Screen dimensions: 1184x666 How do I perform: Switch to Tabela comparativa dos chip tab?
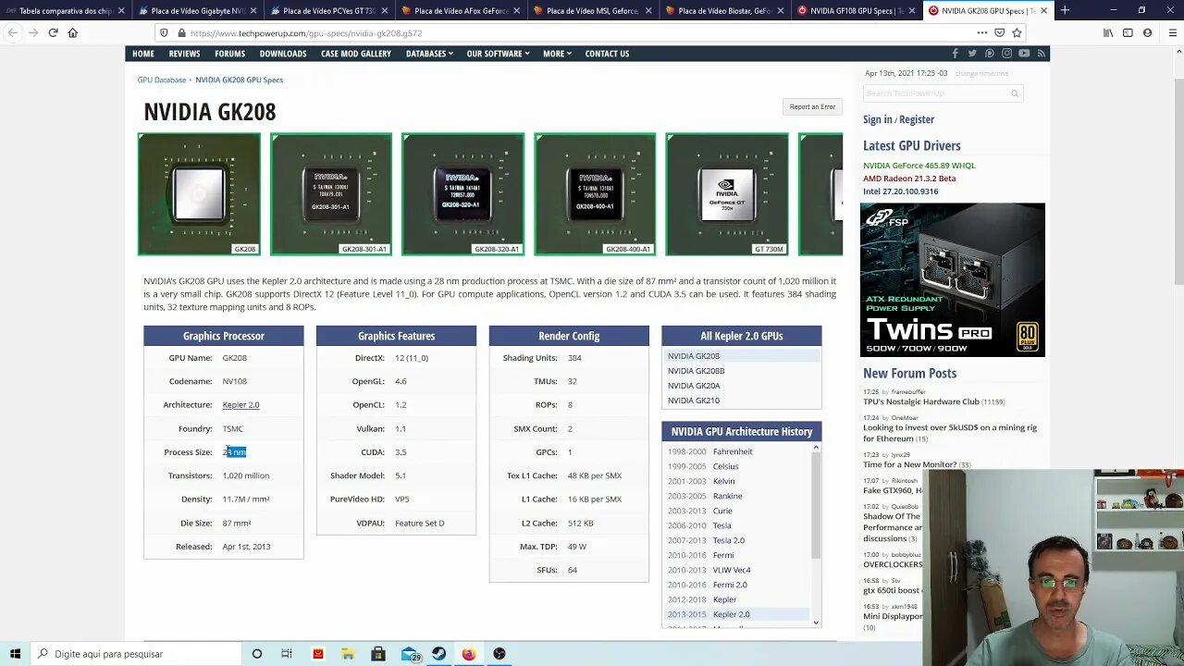point(66,11)
